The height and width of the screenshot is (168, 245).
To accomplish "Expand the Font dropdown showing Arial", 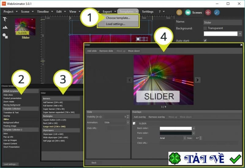I will tap(185, 138).
